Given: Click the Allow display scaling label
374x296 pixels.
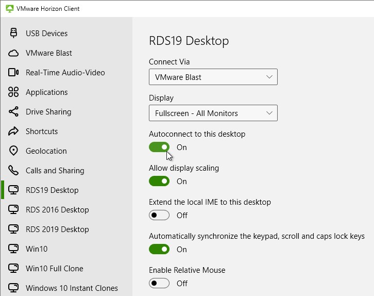Looking at the screenshot, I should (x=184, y=168).
